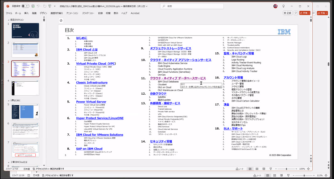
Task: Click the undo arrow icon
Action: tap(38, 6)
